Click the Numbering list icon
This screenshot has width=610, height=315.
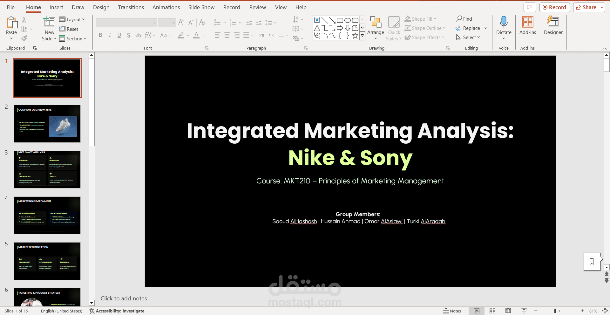tap(233, 22)
